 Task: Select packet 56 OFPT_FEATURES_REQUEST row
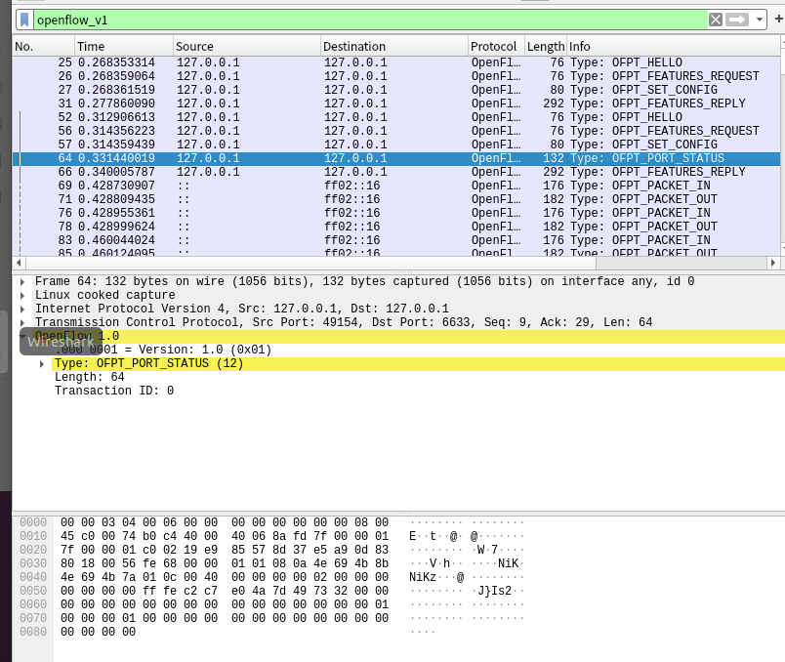point(396,131)
